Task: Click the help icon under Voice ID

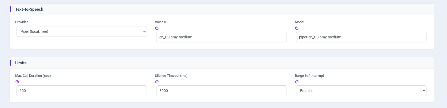Action: pyautogui.click(x=157, y=28)
